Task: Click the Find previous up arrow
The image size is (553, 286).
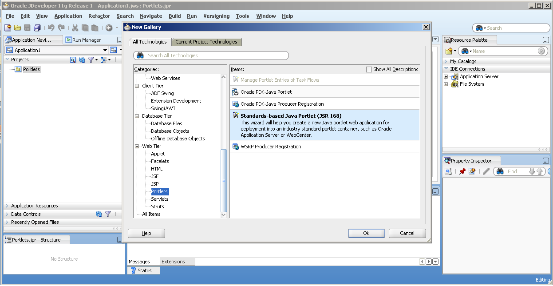Action: [x=540, y=171]
